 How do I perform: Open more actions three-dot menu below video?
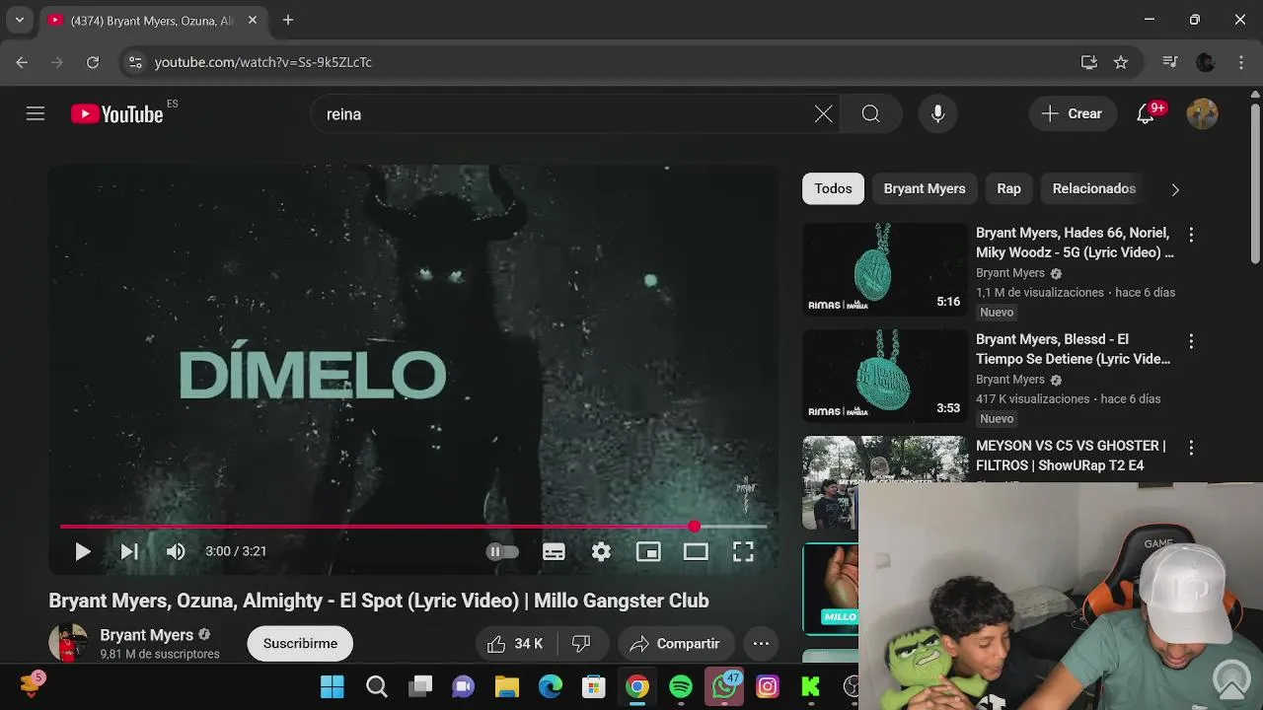point(761,644)
